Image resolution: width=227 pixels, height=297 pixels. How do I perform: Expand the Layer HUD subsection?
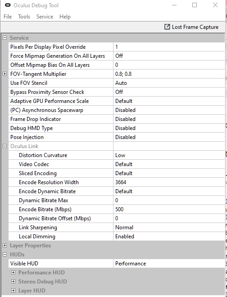pyautogui.click(x=13, y=290)
